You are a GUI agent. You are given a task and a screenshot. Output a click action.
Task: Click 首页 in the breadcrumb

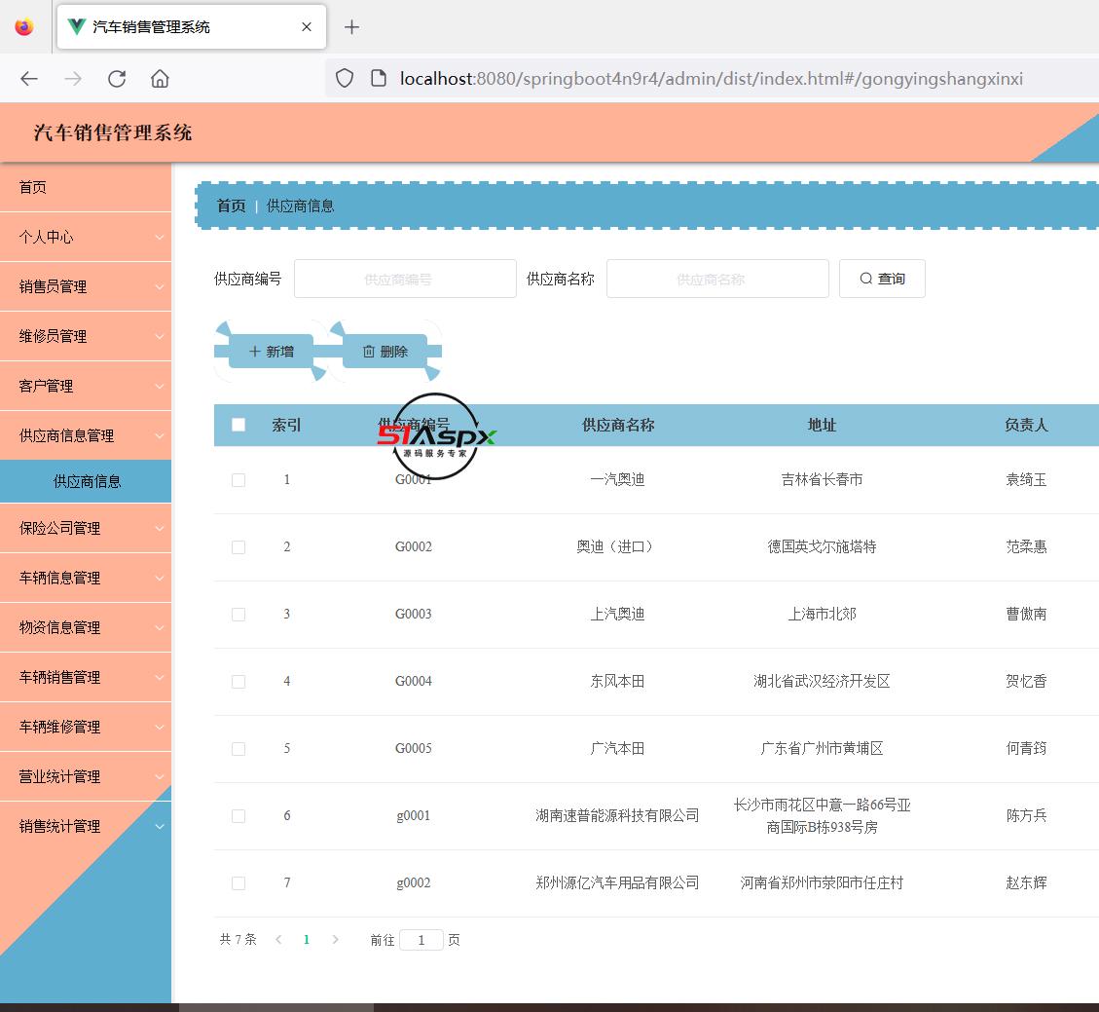tap(232, 206)
